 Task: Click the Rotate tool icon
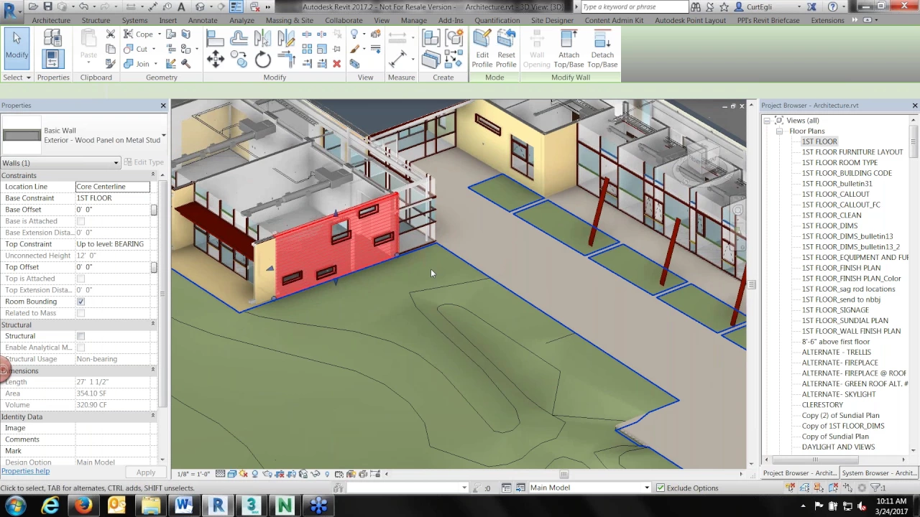point(262,60)
